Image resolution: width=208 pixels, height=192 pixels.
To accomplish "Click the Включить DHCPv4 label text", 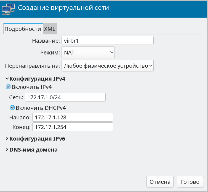I will 41,108.
